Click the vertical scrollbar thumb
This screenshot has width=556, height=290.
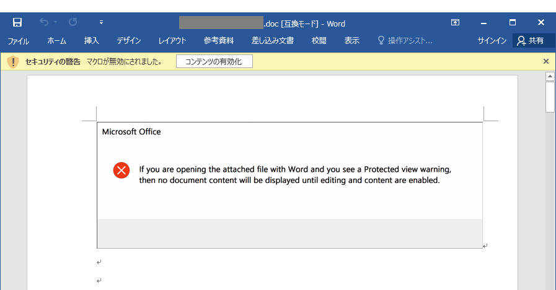pyautogui.click(x=550, y=97)
